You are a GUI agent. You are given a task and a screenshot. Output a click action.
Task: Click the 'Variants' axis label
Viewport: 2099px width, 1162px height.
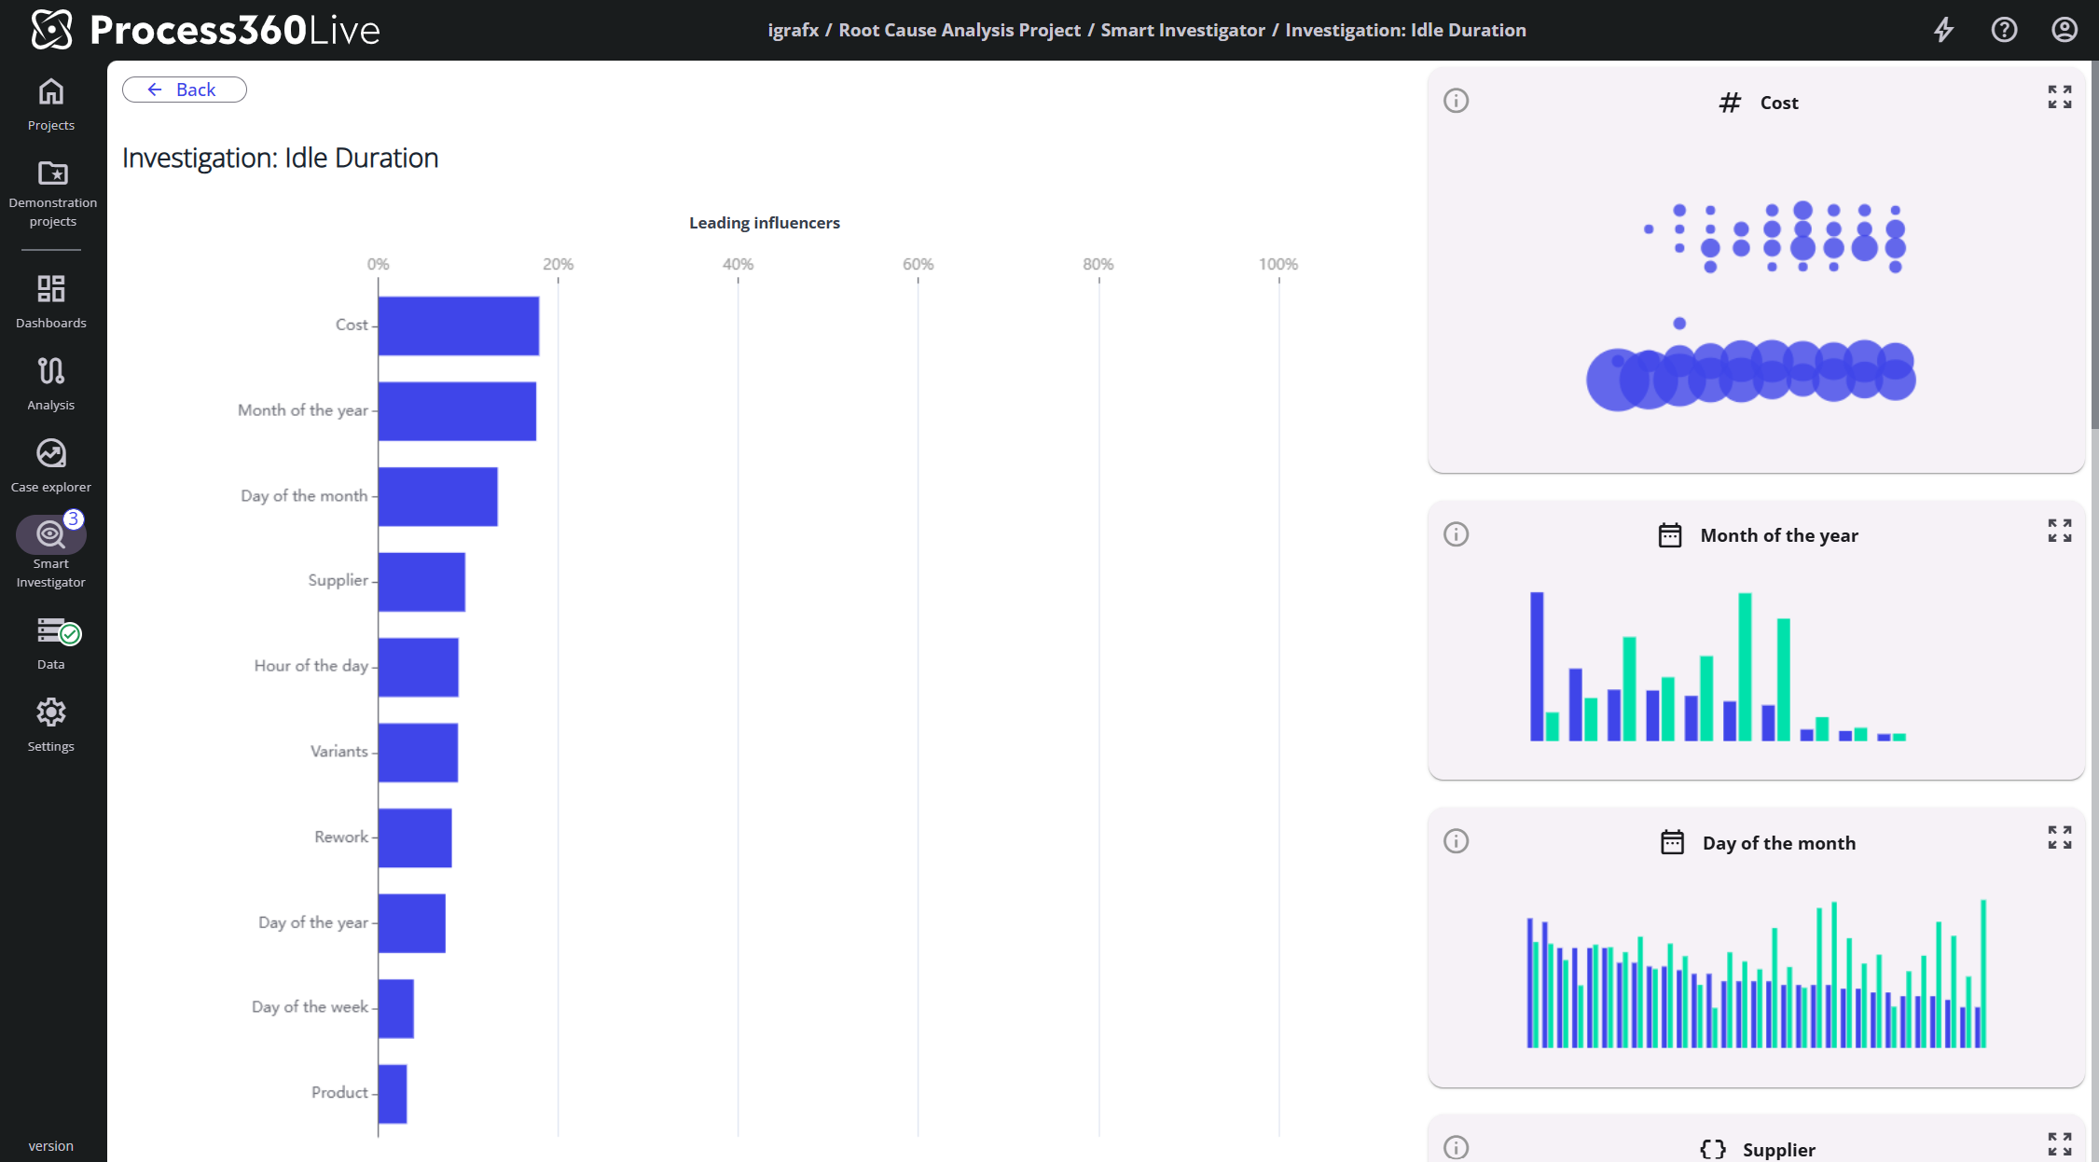click(x=339, y=752)
